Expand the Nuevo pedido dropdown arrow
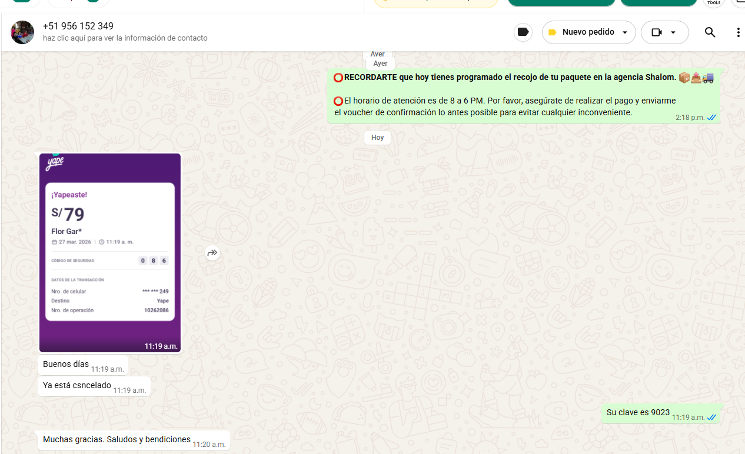 tap(625, 32)
